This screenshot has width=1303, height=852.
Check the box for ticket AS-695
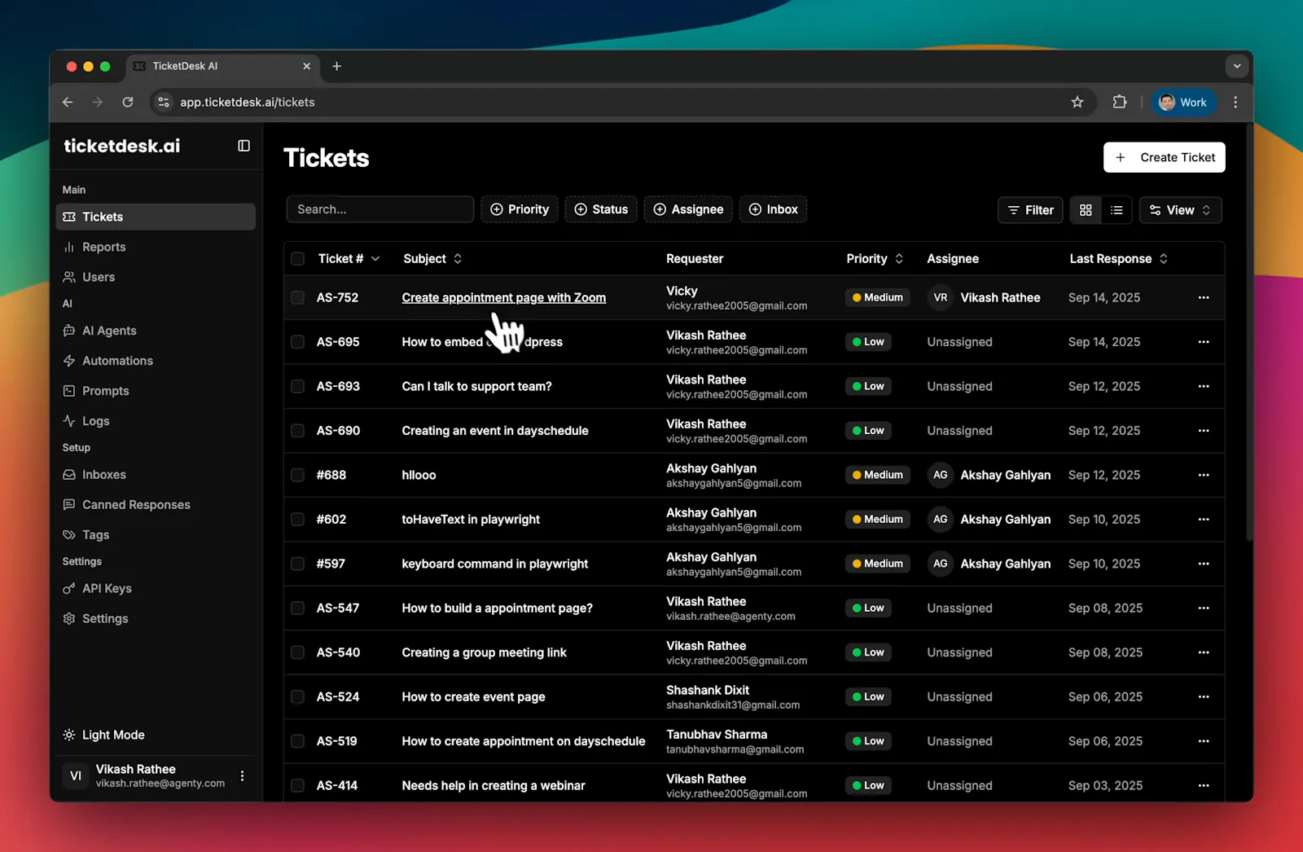pos(298,342)
